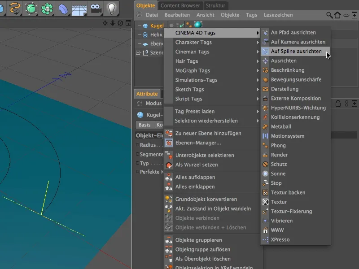The width and height of the screenshot is (359, 269).
Task: Click the lock icon in Attribute Manager
Action: tap(338, 104)
